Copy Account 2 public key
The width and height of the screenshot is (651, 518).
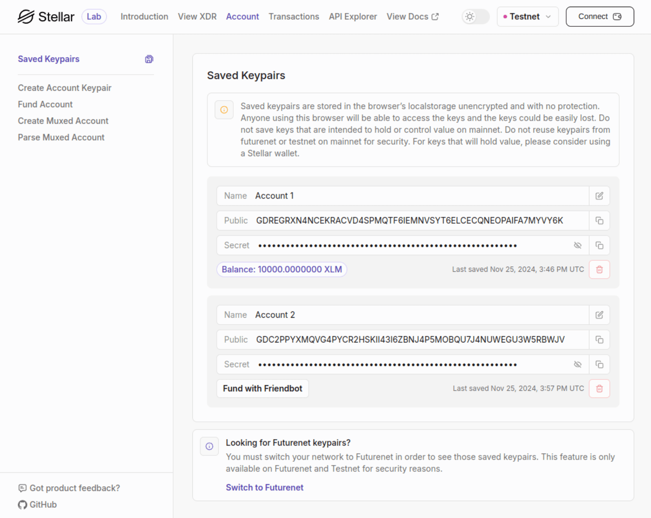[599, 340]
